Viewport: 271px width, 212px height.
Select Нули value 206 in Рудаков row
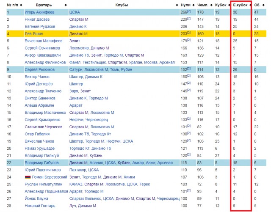point(184,27)
